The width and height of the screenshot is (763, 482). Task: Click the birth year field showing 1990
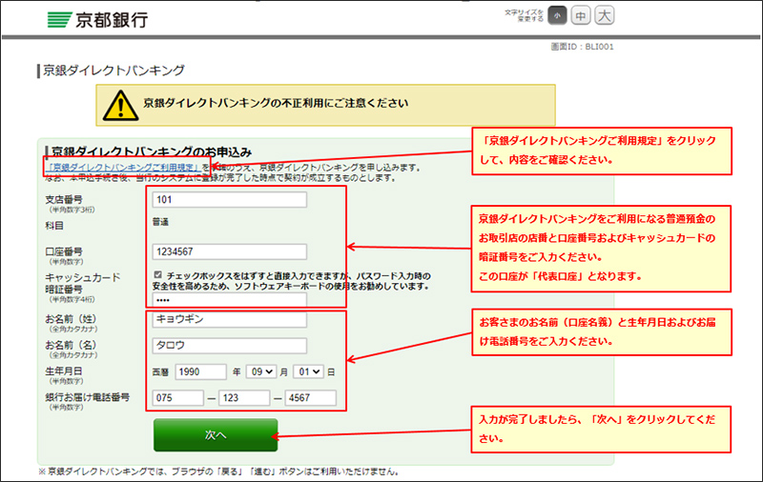pyautogui.click(x=200, y=372)
